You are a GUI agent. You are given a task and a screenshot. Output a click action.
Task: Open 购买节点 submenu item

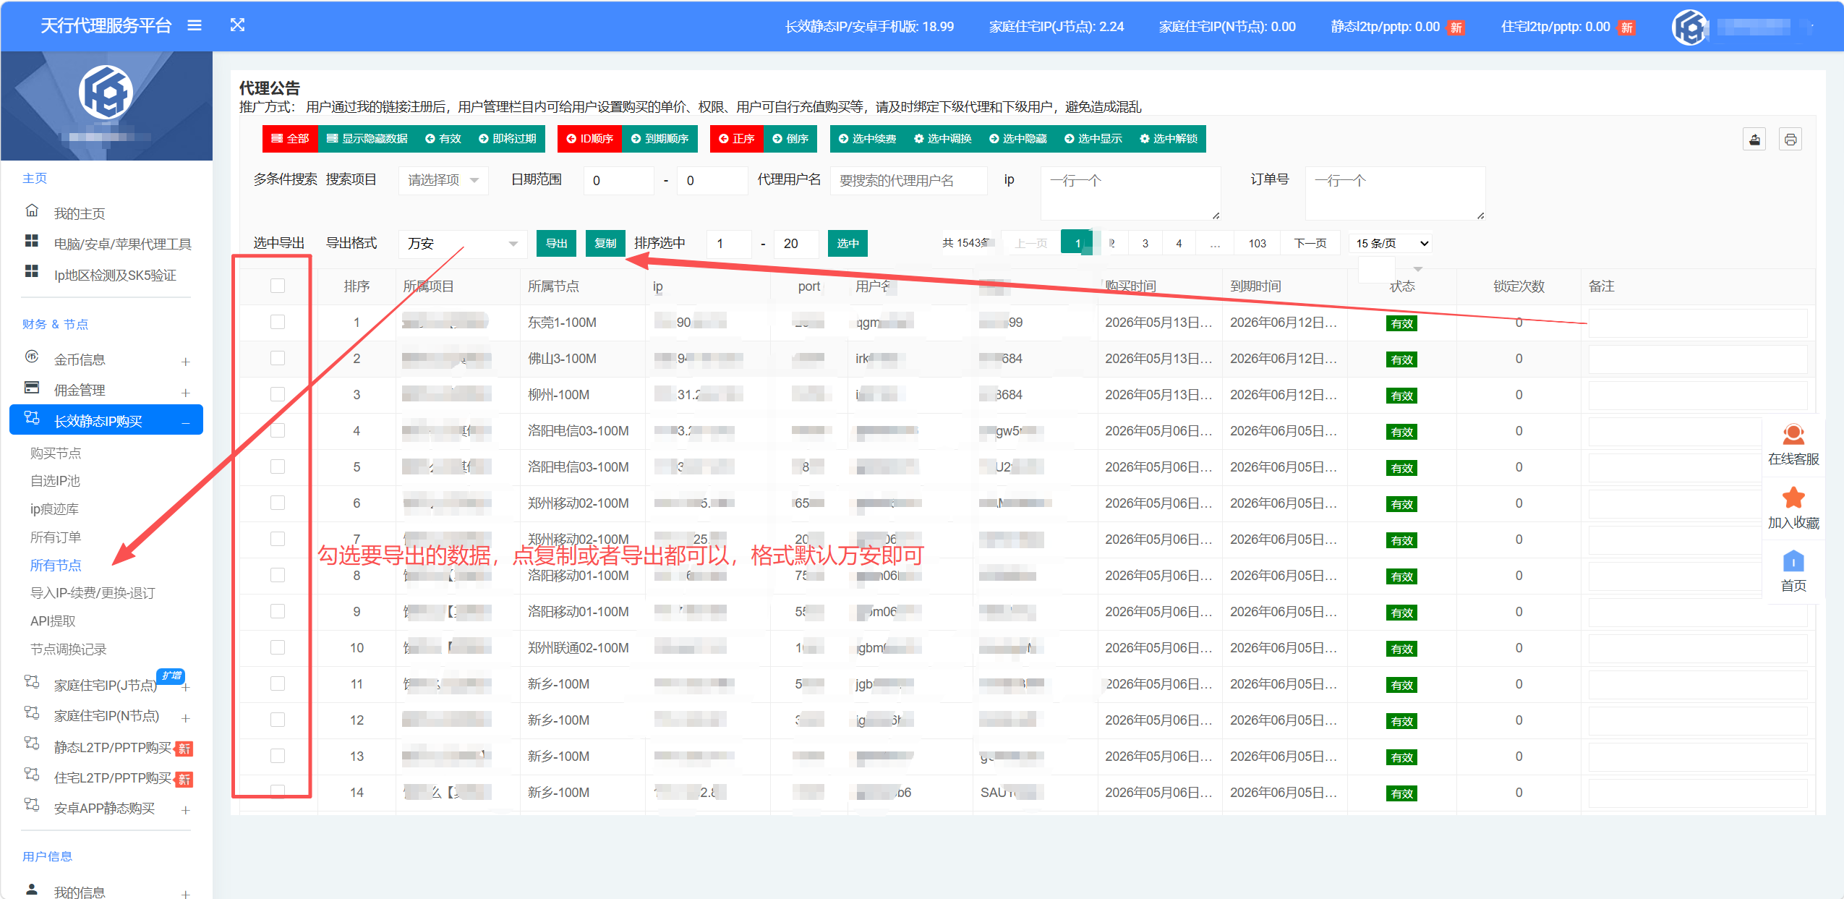(56, 453)
